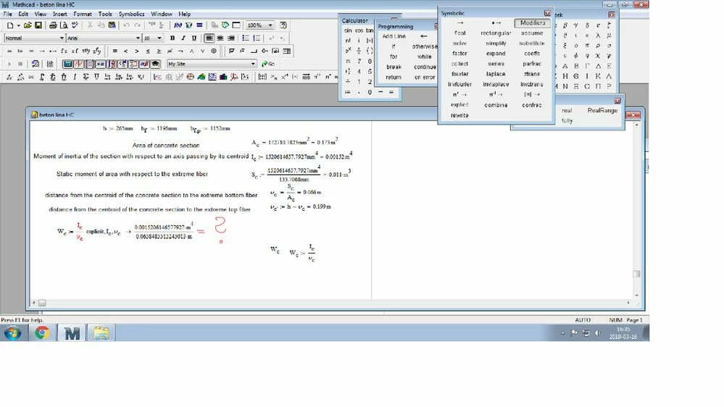Open the Graph toolbar palette button
The width and height of the screenshot is (724, 407).
78,64
